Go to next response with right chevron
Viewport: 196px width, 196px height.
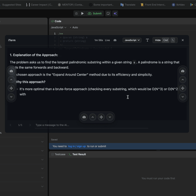click(30, 125)
